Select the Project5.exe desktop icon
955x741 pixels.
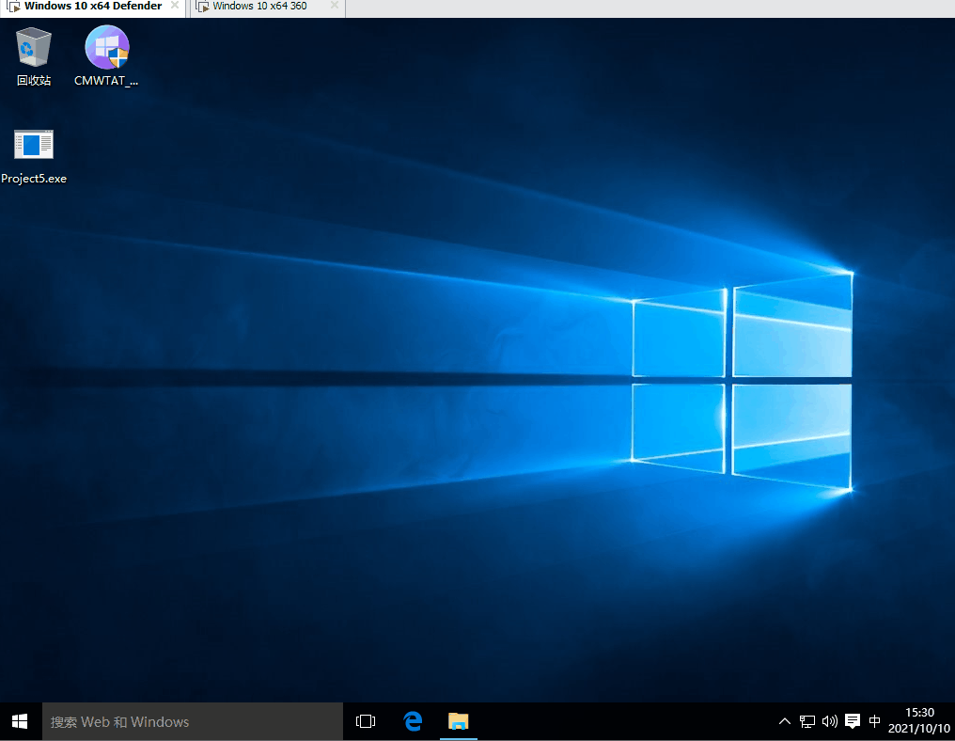[34, 156]
